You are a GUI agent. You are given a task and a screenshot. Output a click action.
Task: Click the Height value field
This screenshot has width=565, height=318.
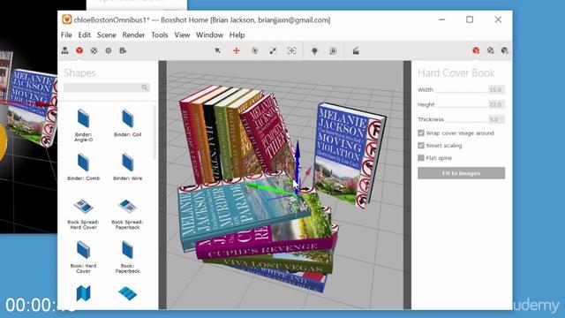pos(496,104)
